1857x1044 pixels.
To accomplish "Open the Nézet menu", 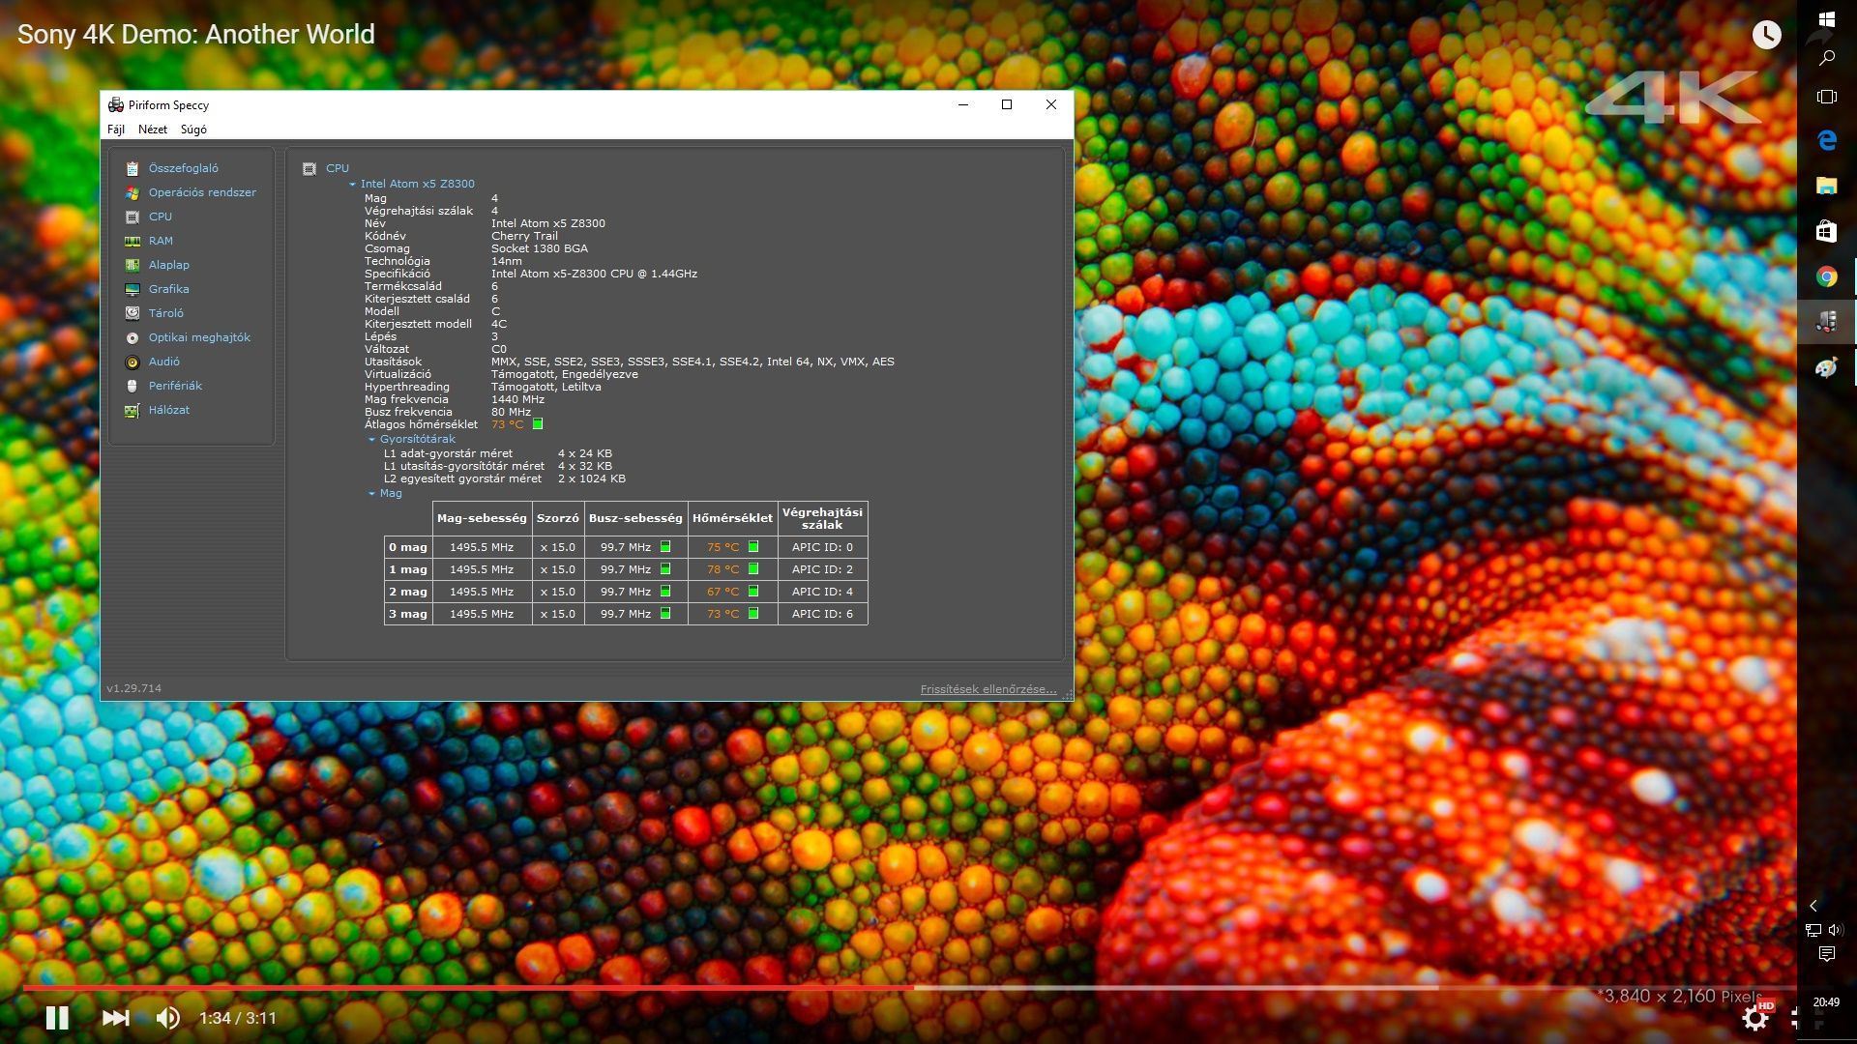I will [x=153, y=130].
